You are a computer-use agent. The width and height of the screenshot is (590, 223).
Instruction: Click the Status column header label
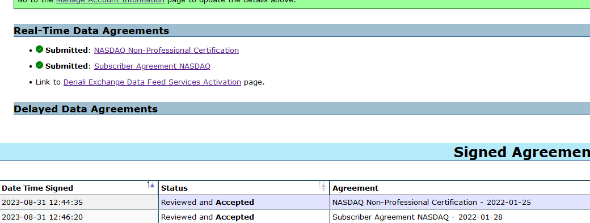[x=174, y=188]
